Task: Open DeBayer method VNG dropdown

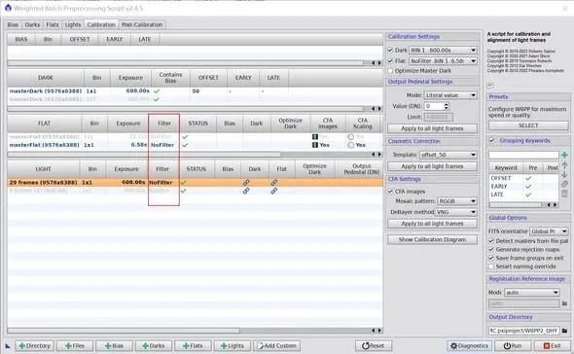Action: click(x=455, y=212)
